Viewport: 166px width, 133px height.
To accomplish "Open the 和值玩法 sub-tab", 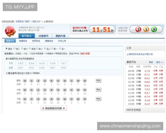I will [x=23, y=41].
